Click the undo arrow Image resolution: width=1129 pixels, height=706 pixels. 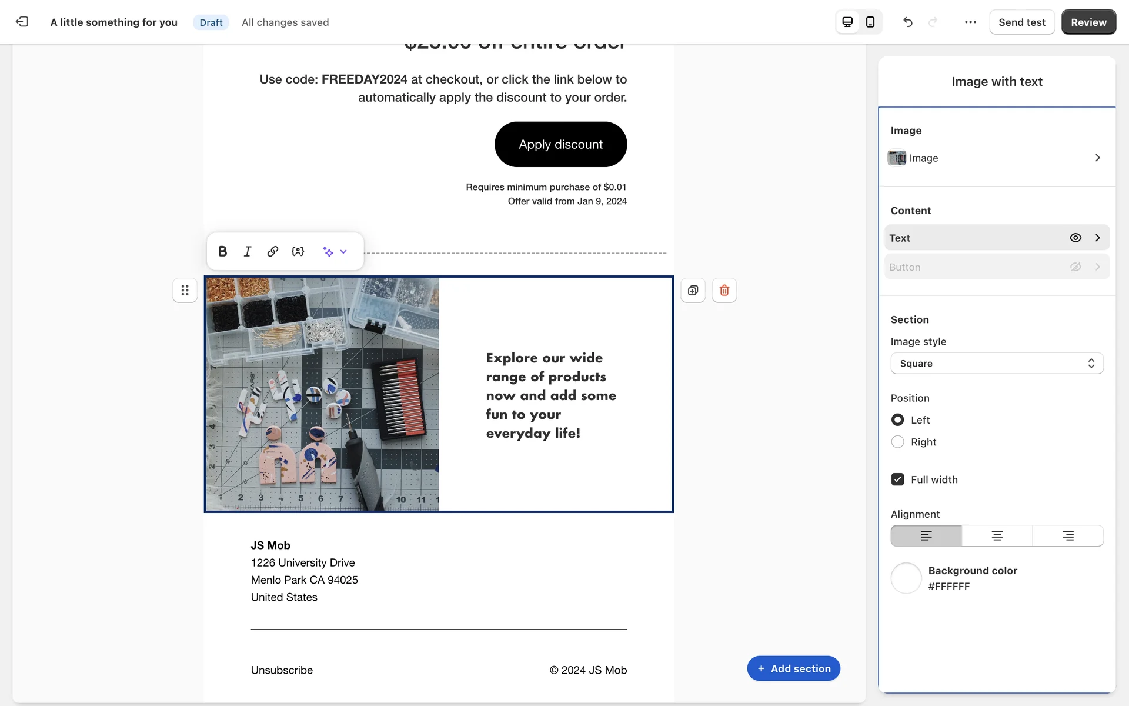click(x=908, y=22)
